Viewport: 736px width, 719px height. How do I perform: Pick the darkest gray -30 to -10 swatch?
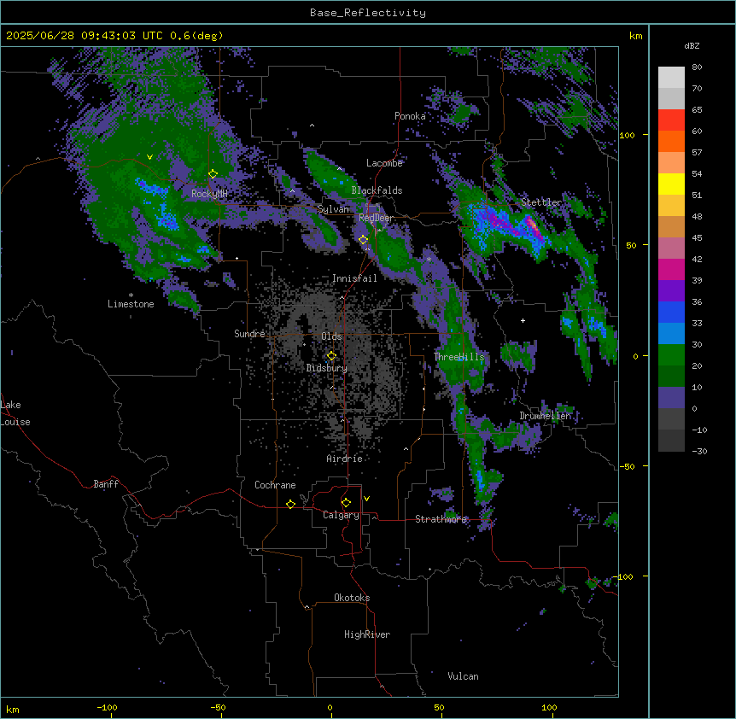671,441
